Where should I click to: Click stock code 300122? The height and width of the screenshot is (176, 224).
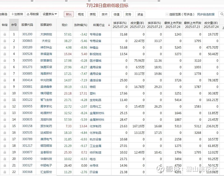[x=27, y=100]
